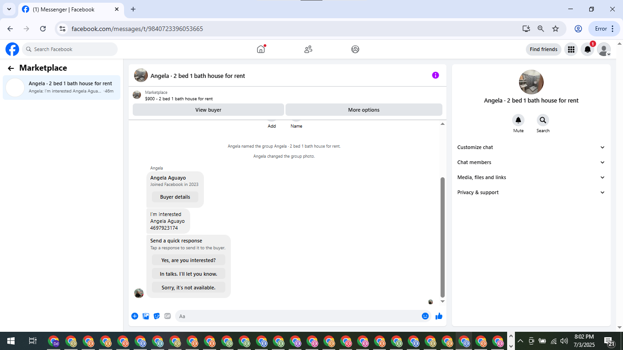Open the volume control in system tray
The width and height of the screenshot is (623, 350).
pyautogui.click(x=564, y=341)
